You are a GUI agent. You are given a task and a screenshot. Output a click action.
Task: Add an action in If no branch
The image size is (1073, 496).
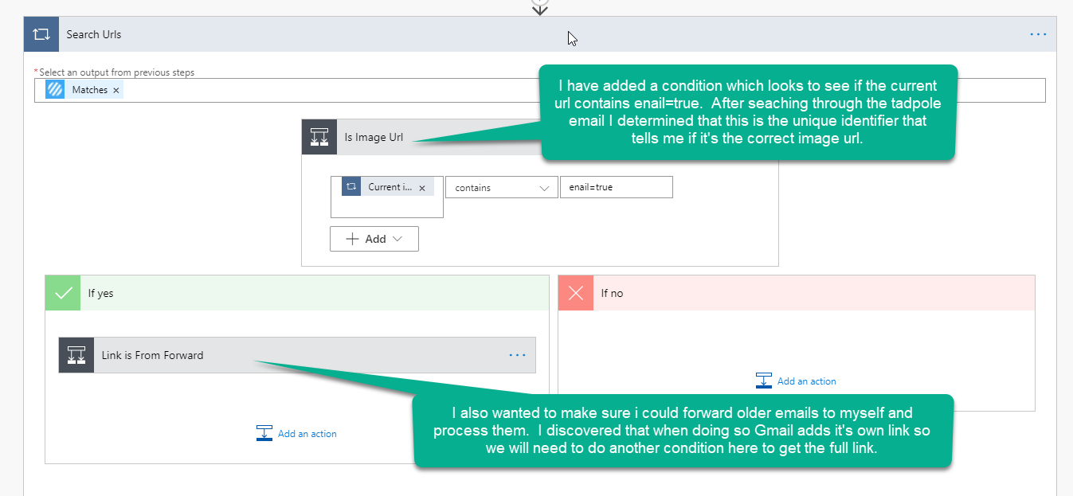click(x=796, y=381)
